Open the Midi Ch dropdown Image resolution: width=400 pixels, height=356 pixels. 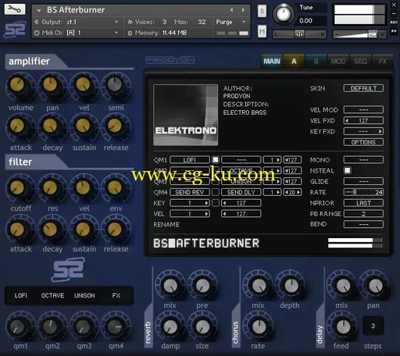[x=80, y=33]
